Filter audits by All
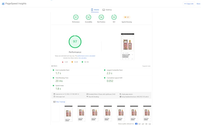Viewport: 201px width, 125px height. (x=136, y=124)
